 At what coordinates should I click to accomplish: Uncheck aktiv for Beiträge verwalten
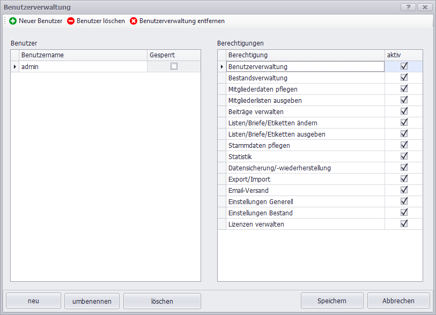404,111
